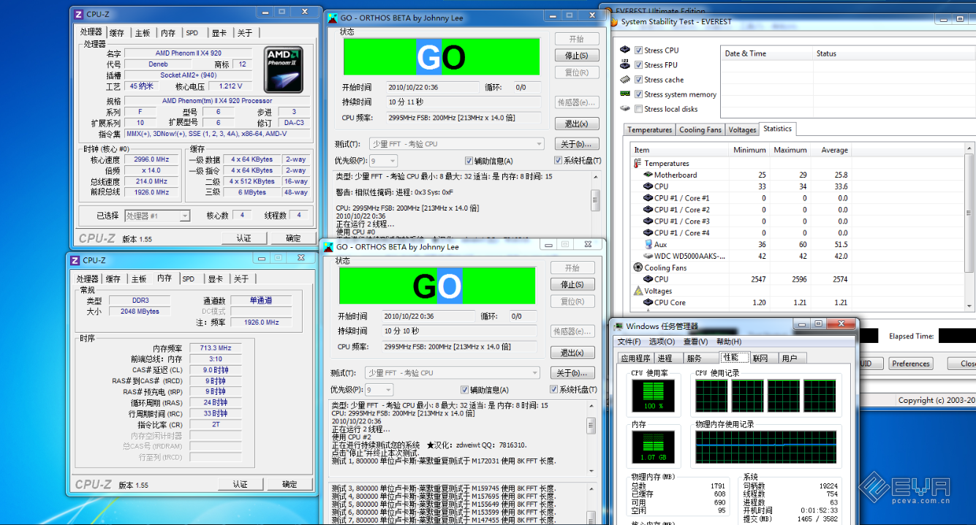Viewport: 976px width, 525px height.
Task: Click the Maximum column header in Statistics
Action: [790, 150]
